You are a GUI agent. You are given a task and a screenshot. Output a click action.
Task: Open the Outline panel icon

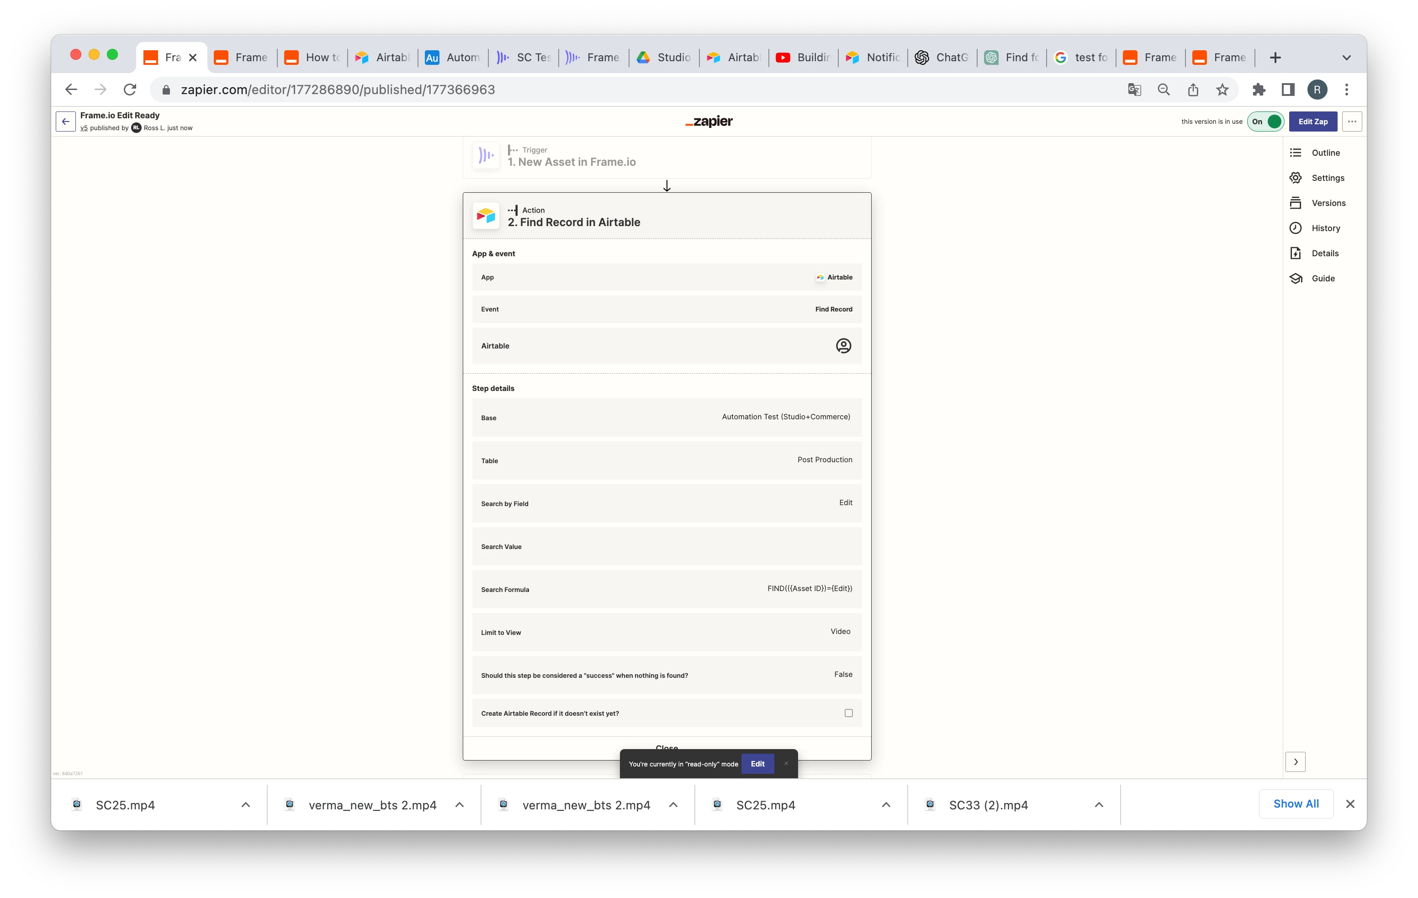[1295, 153]
